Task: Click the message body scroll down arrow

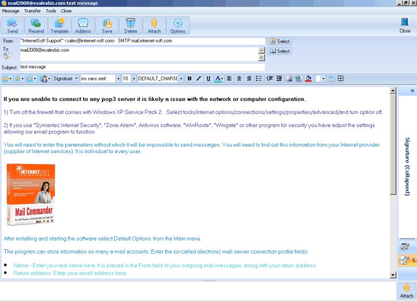Action: pyautogui.click(x=393, y=275)
